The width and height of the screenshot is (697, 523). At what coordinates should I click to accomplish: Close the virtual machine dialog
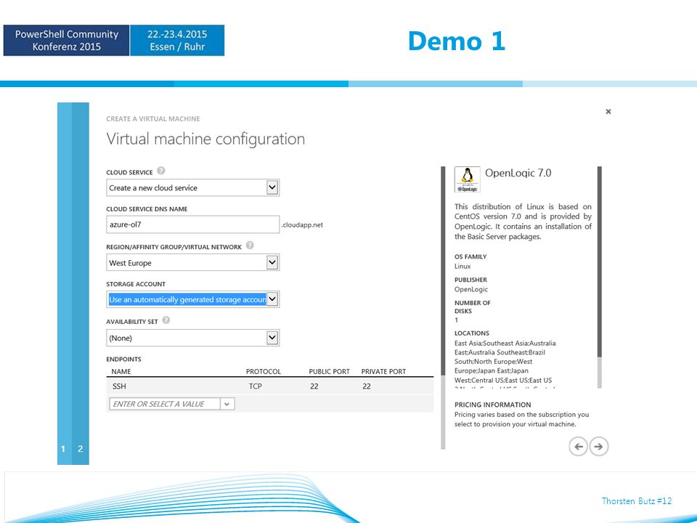click(608, 112)
